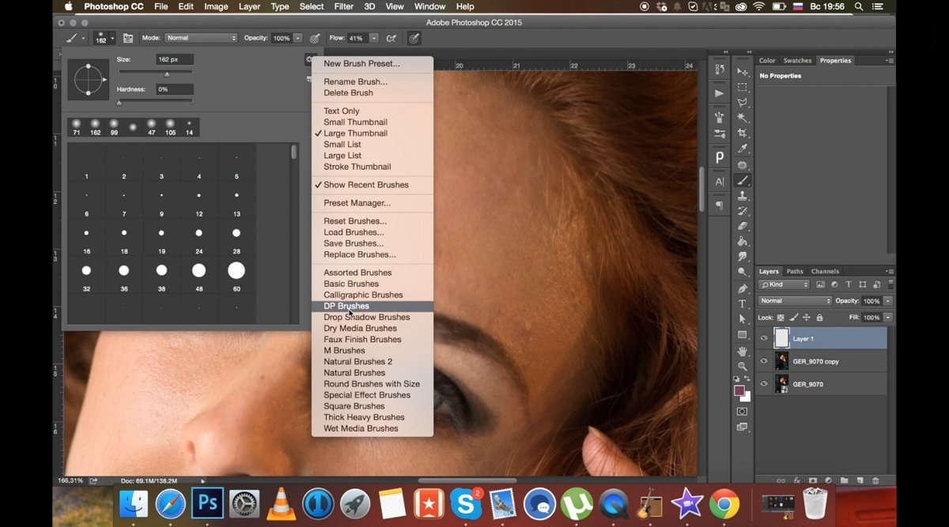Switch to the Channels tab
This screenshot has width=949, height=527.
825,271
